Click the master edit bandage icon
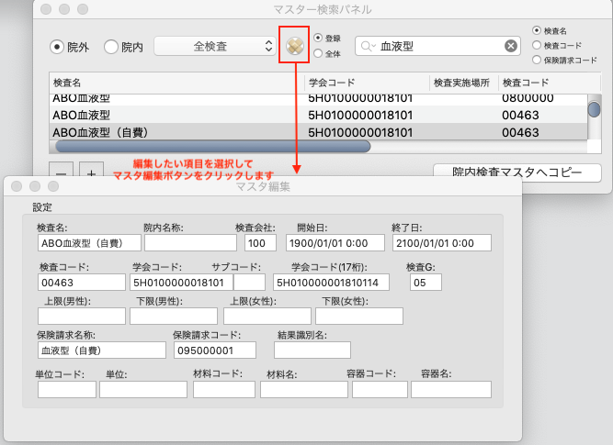The image size is (613, 445). pyautogui.click(x=294, y=46)
